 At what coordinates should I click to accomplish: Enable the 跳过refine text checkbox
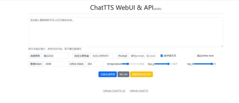[195, 56]
